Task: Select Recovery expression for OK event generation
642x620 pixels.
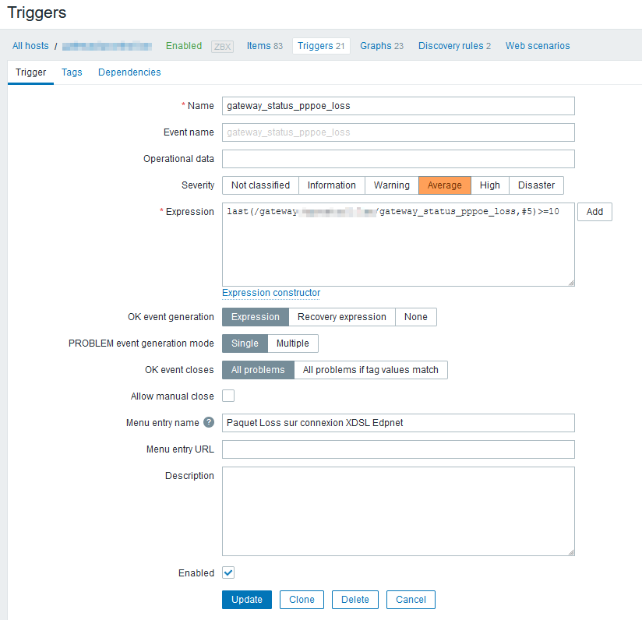Action: 341,317
